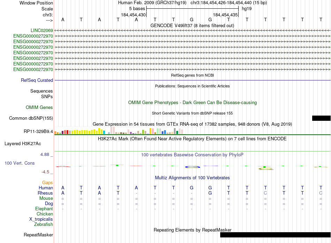Click the 184,454,430 position marker

133,15
